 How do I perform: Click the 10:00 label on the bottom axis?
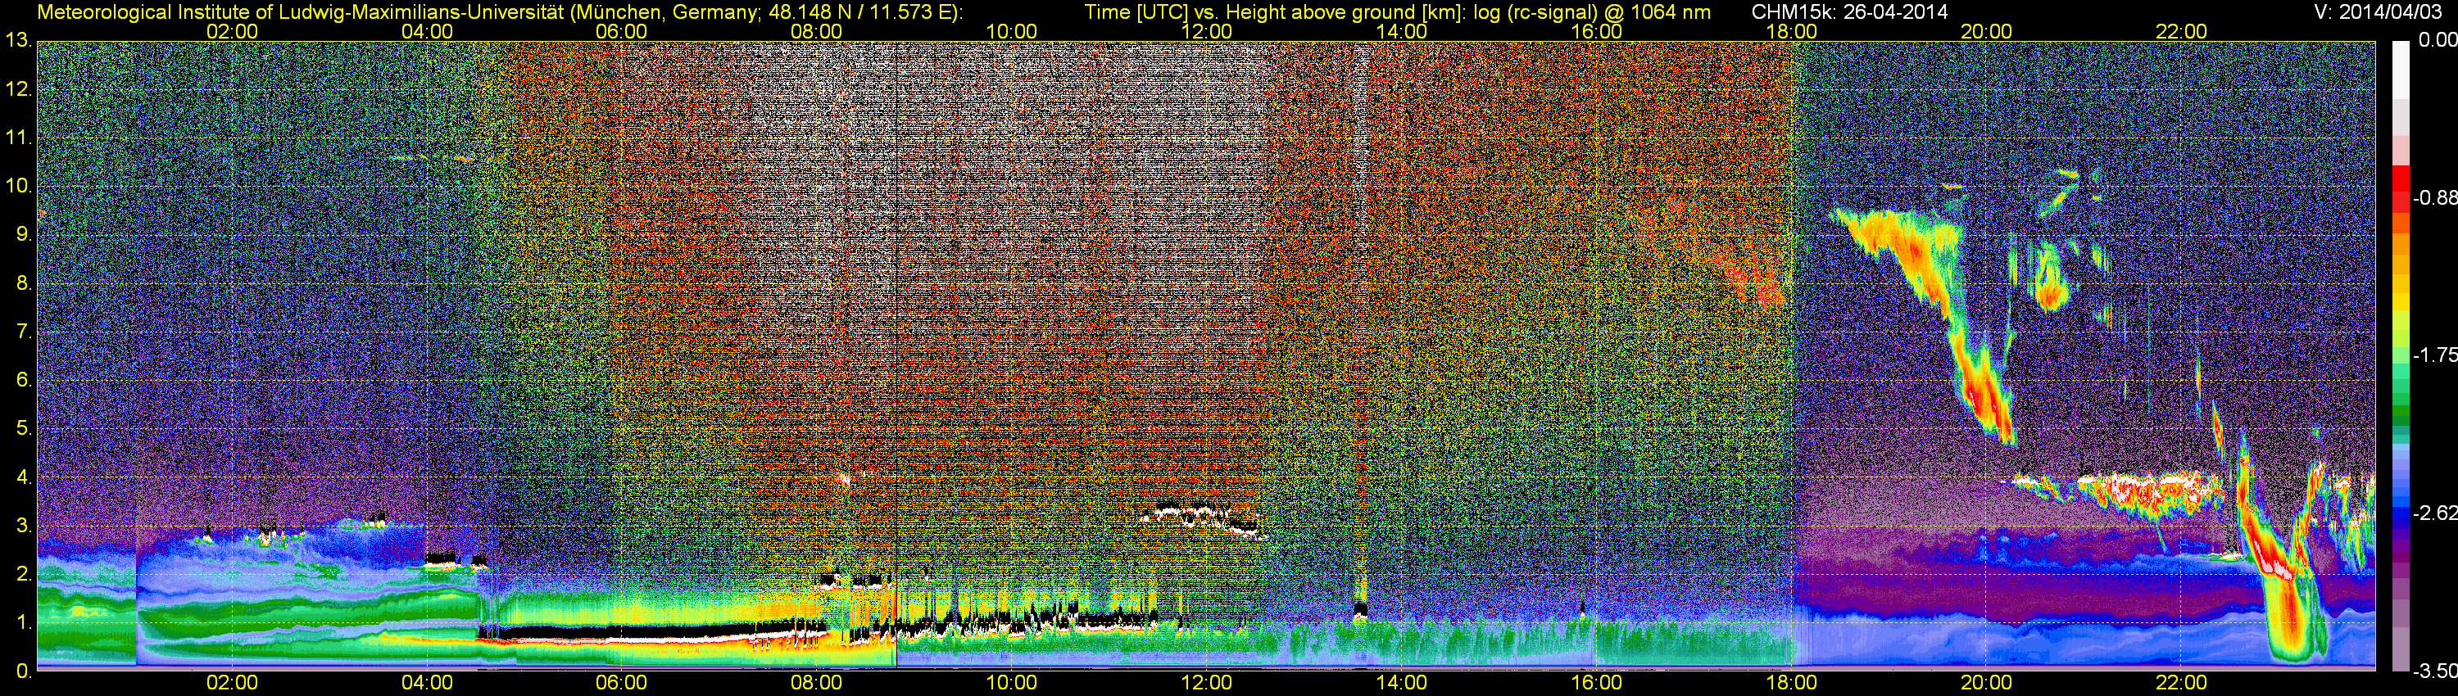click(1011, 683)
